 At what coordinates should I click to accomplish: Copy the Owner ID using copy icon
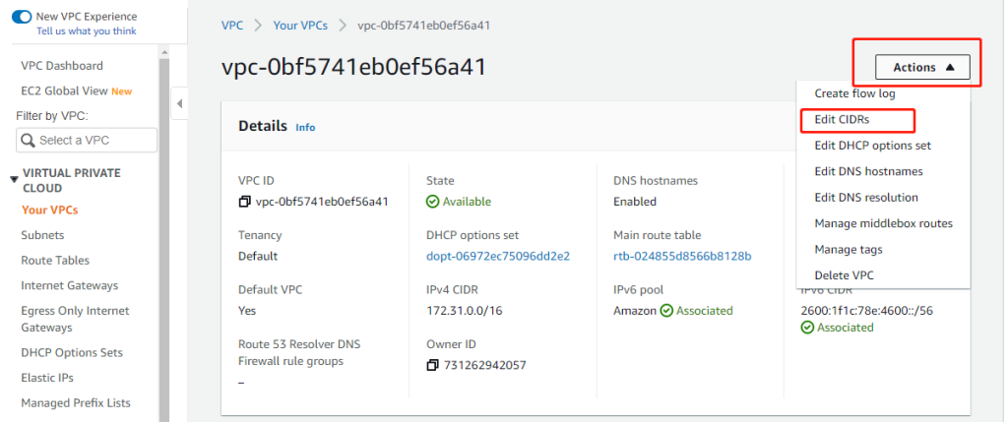pos(433,366)
